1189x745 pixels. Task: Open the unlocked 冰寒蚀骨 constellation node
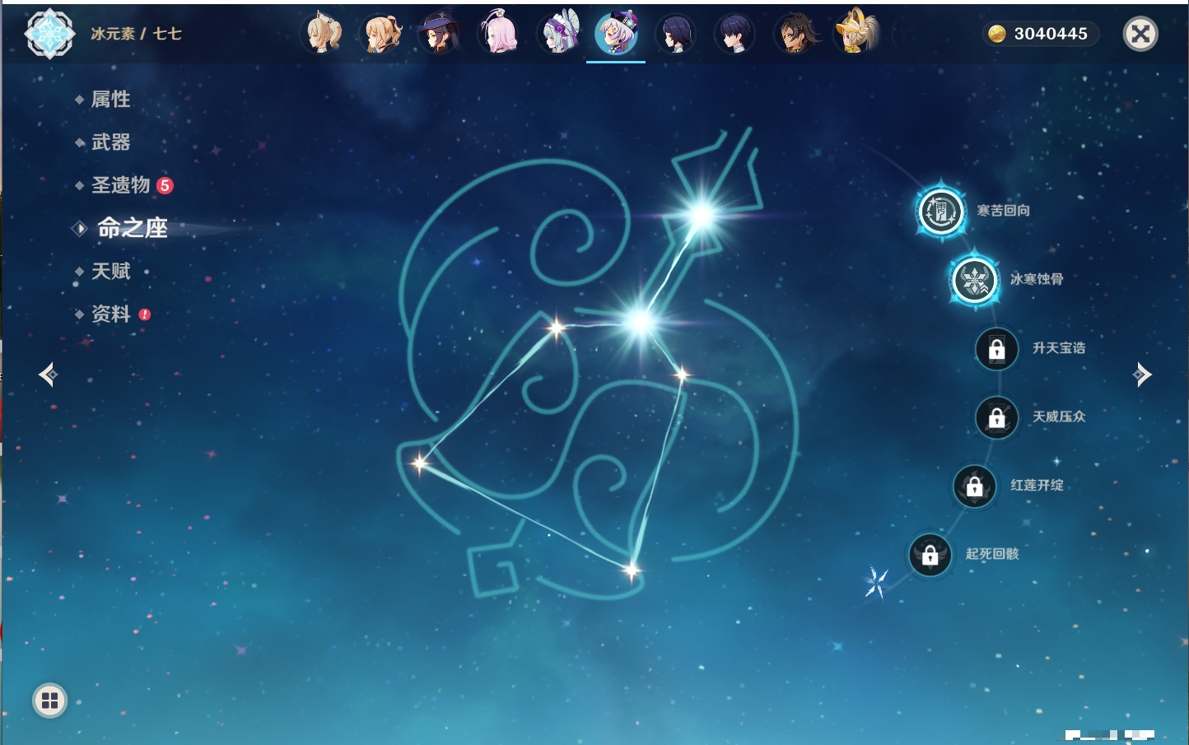click(x=975, y=280)
